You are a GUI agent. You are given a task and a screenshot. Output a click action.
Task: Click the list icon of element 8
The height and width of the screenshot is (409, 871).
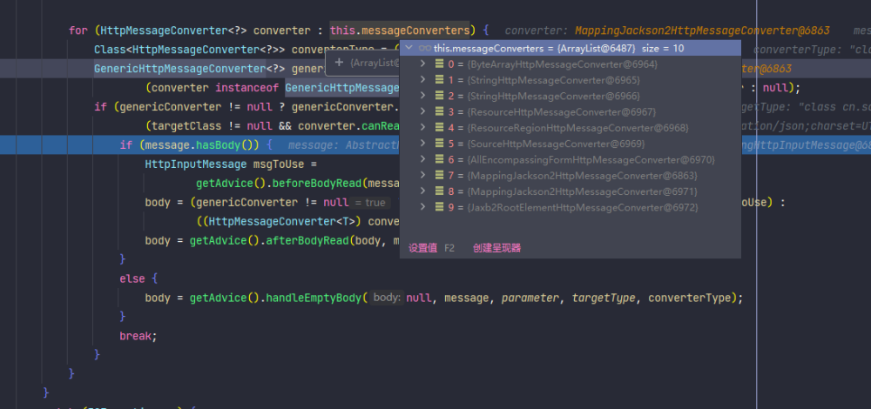(440, 191)
